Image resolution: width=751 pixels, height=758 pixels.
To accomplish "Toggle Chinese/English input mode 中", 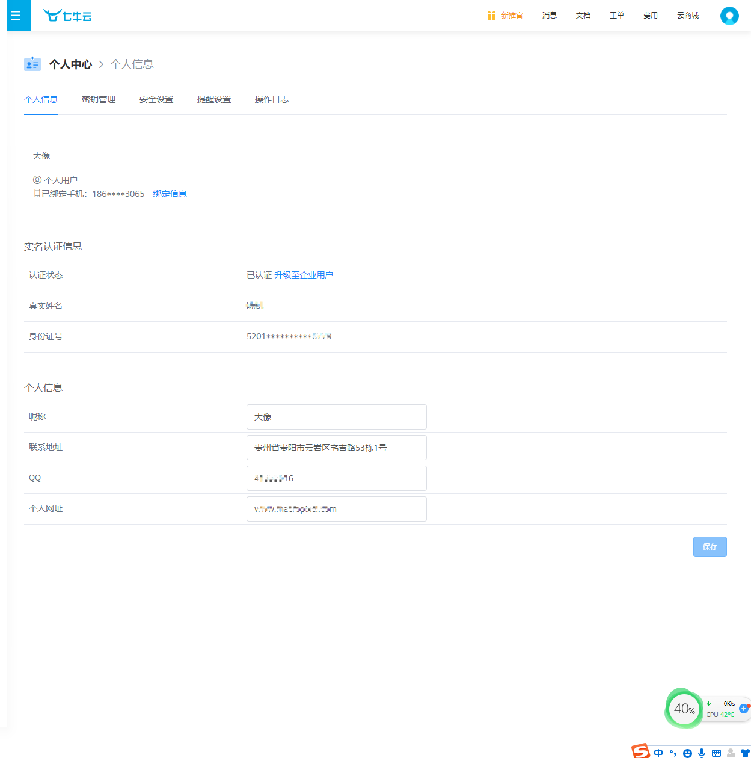I will [658, 753].
